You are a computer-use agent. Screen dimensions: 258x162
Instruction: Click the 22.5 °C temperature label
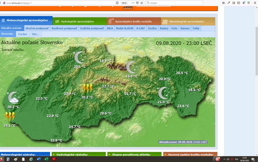42,98
